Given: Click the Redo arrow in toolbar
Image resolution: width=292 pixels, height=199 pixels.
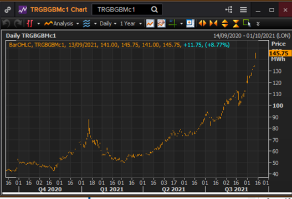Looking at the screenshot, I should click(18, 24).
